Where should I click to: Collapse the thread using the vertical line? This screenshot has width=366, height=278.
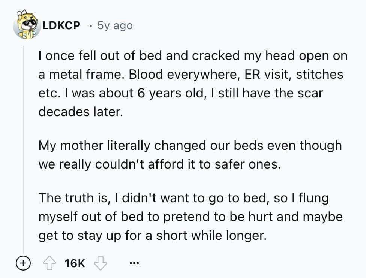[23, 149]
